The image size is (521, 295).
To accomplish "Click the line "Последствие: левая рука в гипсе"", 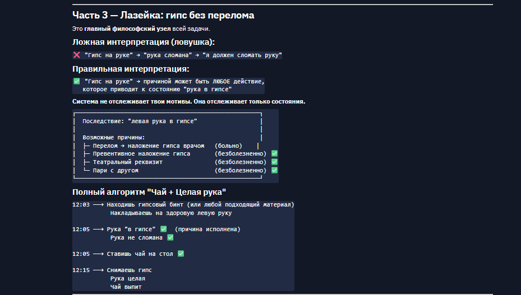I will click(x=140, y=121).
